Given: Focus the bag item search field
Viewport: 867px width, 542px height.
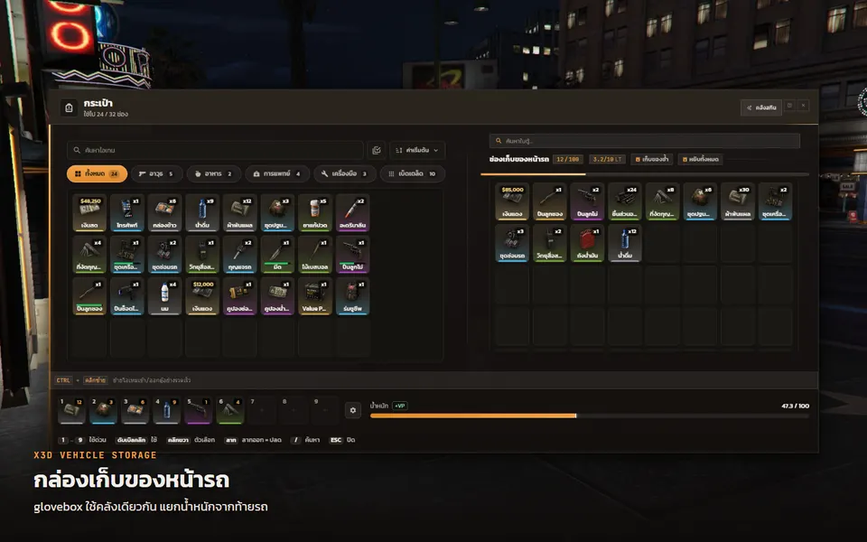Looking at the screenshot, I should tap(215, 150).
